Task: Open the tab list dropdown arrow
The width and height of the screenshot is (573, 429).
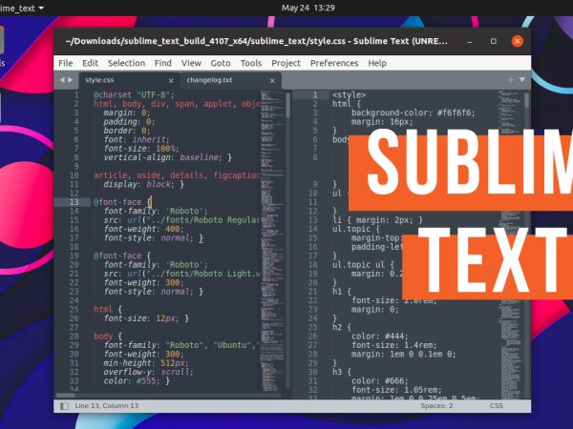Action: point(522,79)
